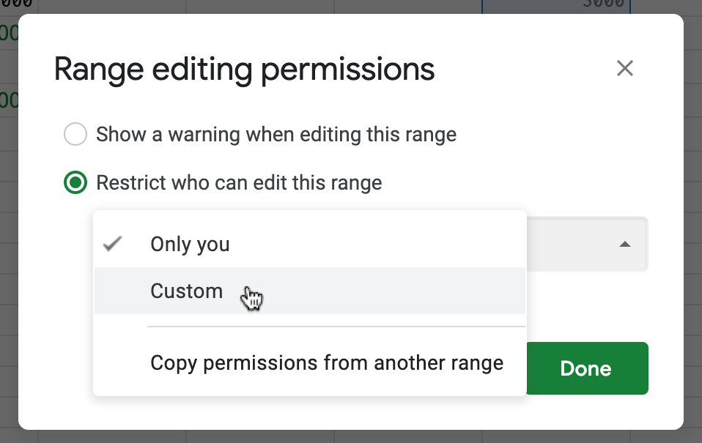Select Copy permissions from another range

point(326,363)
